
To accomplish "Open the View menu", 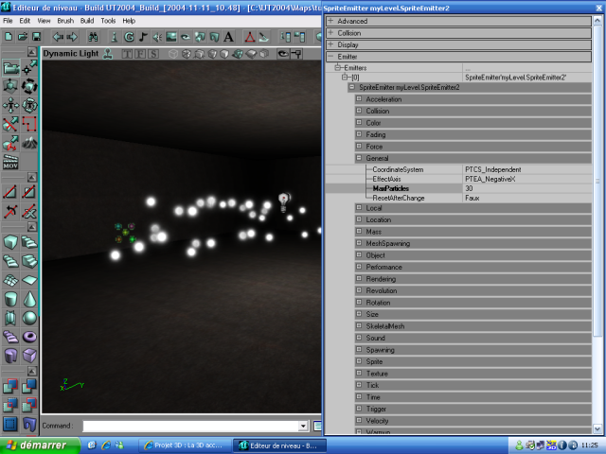I will point(44,21).
